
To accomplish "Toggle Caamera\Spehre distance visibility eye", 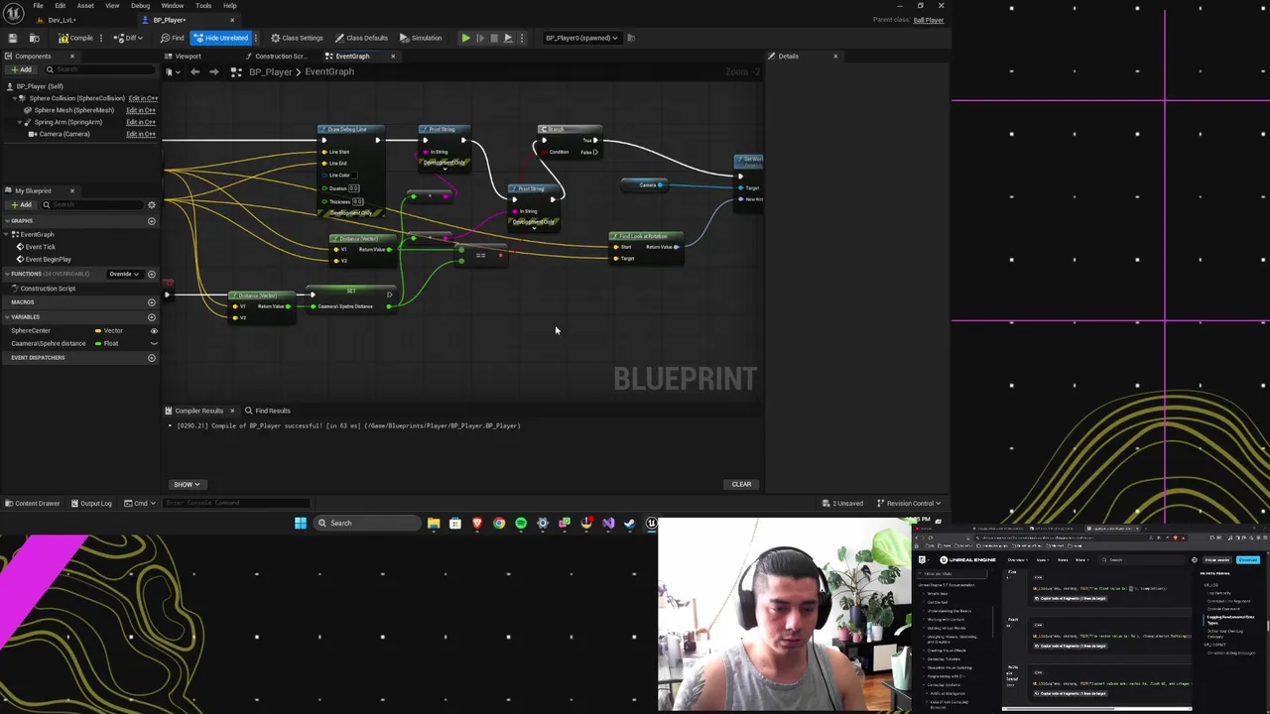I will [154, 343].
